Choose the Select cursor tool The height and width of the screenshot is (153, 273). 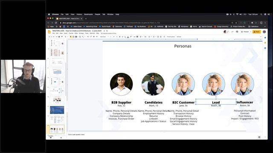(71, 37)
